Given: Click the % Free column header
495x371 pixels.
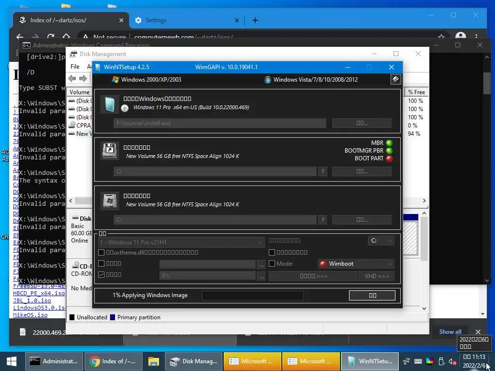Looking at the screenshot, I should point(416,92).
